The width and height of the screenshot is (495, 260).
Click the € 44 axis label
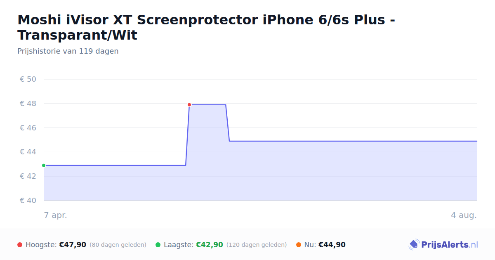28,152
